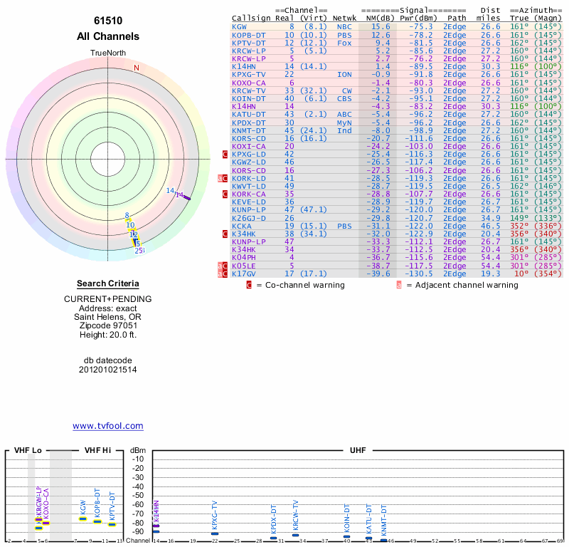Click the KOXO-CA label in VHF Lo chart
This screenshot has width=569, height=547.
46,502
